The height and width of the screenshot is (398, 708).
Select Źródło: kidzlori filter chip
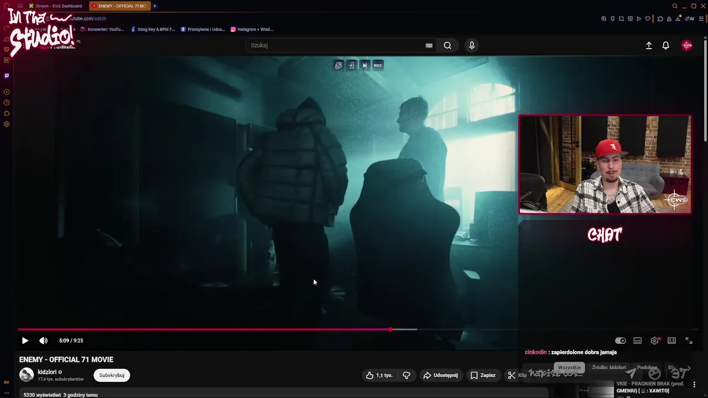click(609, 368)
